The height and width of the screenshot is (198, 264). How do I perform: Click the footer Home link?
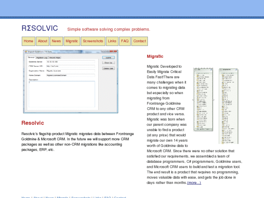point(26,197)
